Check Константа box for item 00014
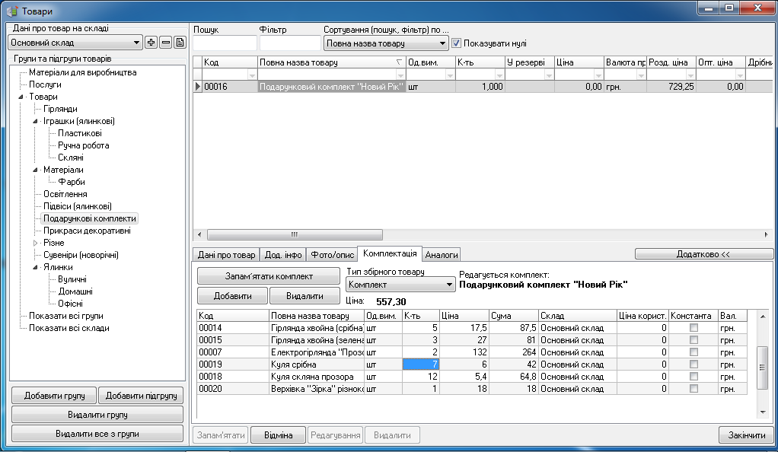Viewport: 778px width, 452px height. click(693, 328)
